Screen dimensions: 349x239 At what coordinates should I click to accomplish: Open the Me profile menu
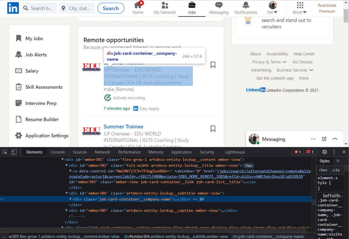click(272, 8)
